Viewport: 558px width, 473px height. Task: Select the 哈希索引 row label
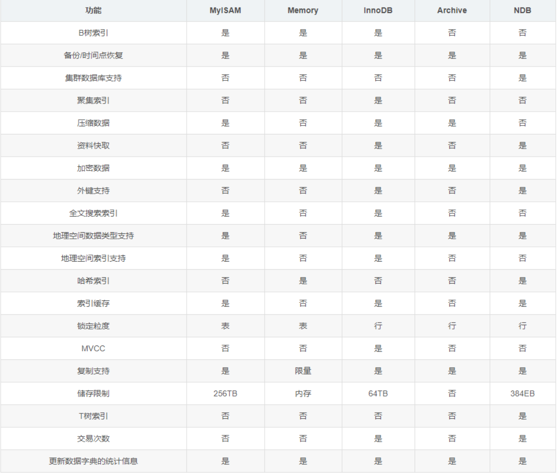click(x=93, y=281)
